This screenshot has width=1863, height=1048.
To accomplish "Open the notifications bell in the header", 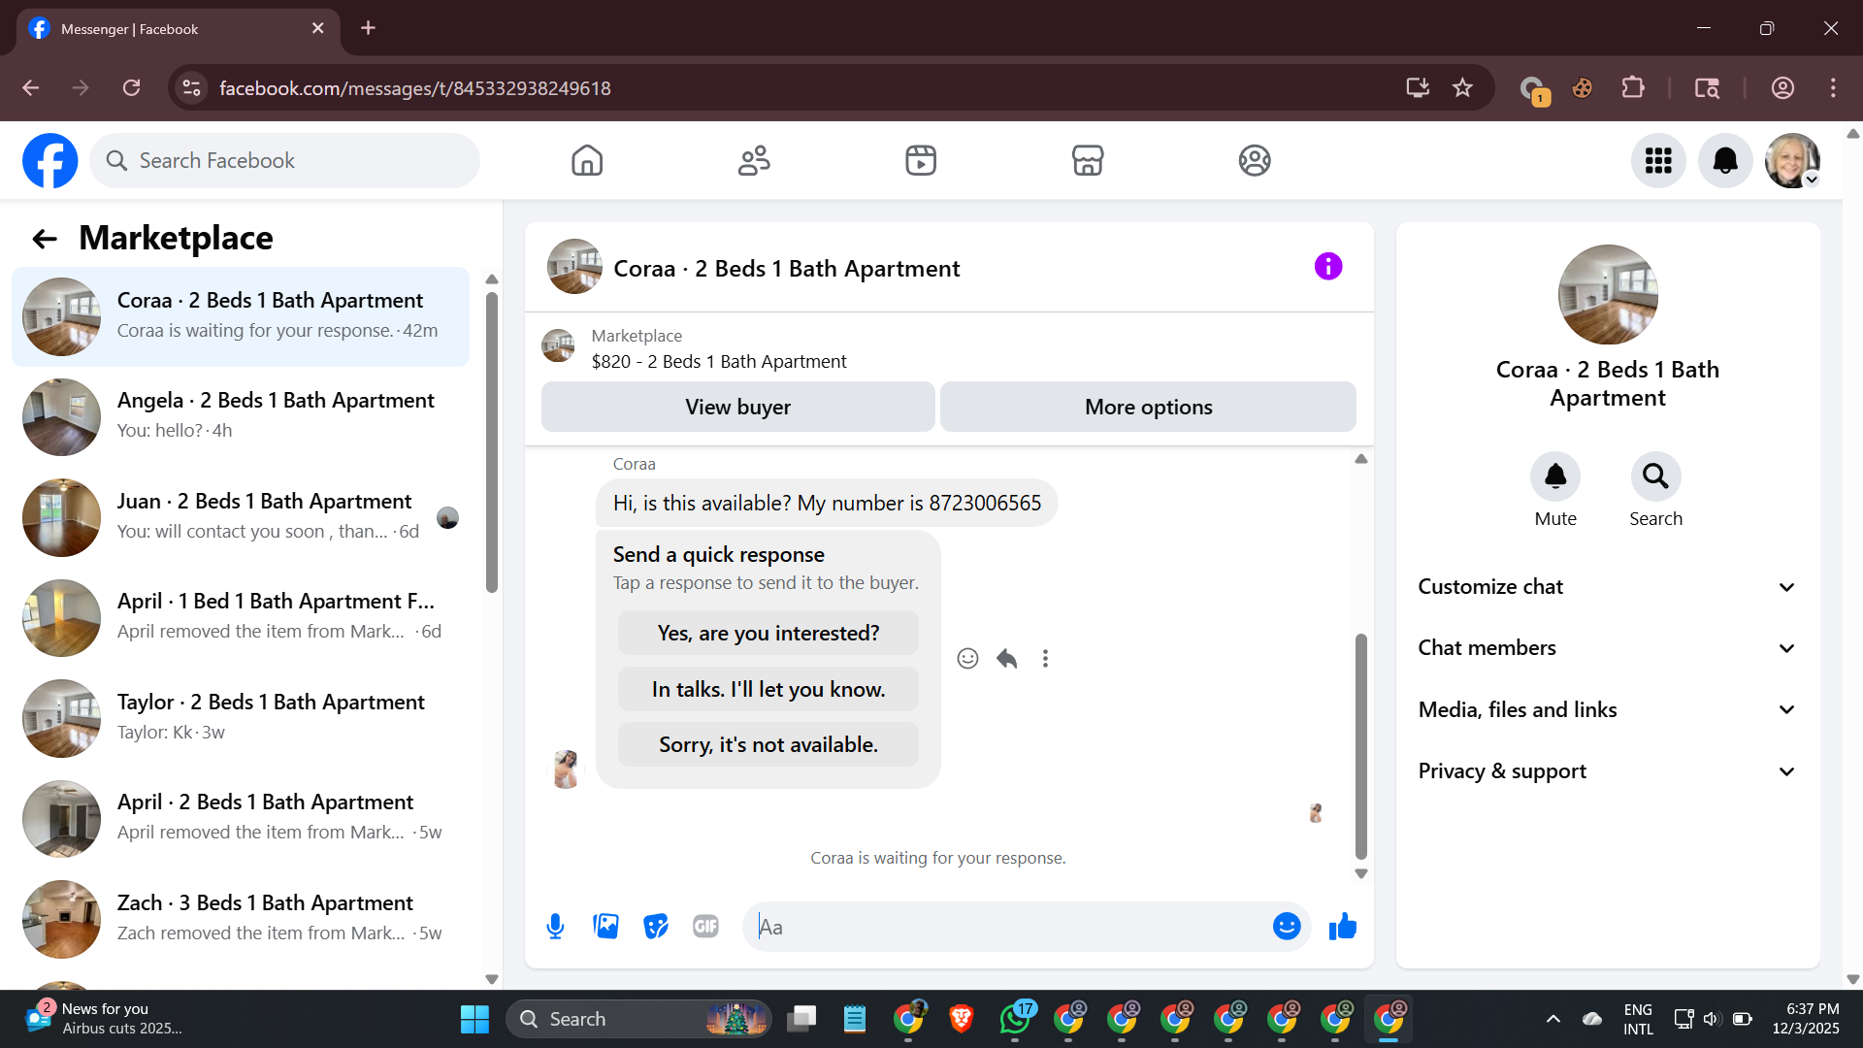I will (1725, 160).
